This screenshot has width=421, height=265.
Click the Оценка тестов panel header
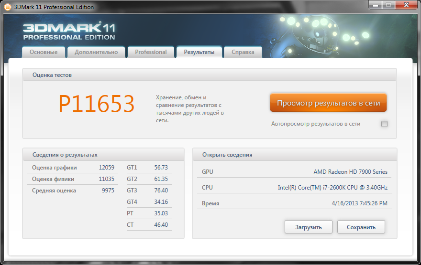pos(210,75)
